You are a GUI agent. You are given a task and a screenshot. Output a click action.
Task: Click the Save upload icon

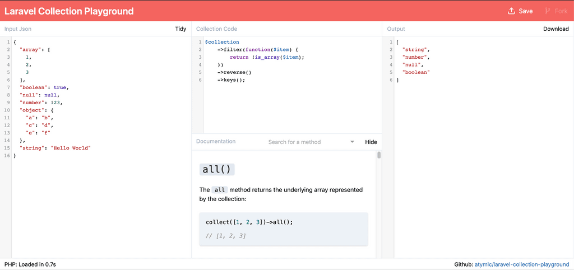coord(511,11)
